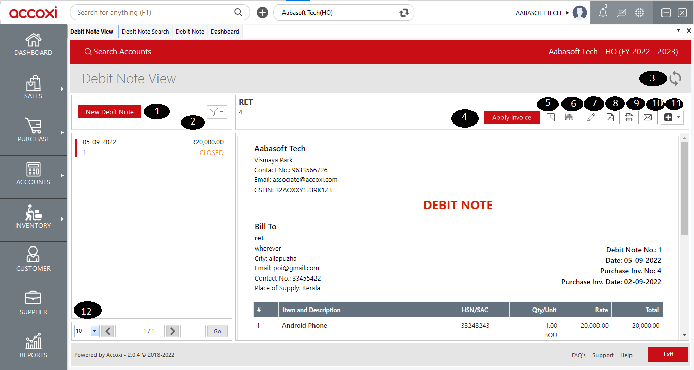Viewport: 694px width, 370px height.
Task: Click the ₹20,000.00 amount in list
Action: coord(208,142)
